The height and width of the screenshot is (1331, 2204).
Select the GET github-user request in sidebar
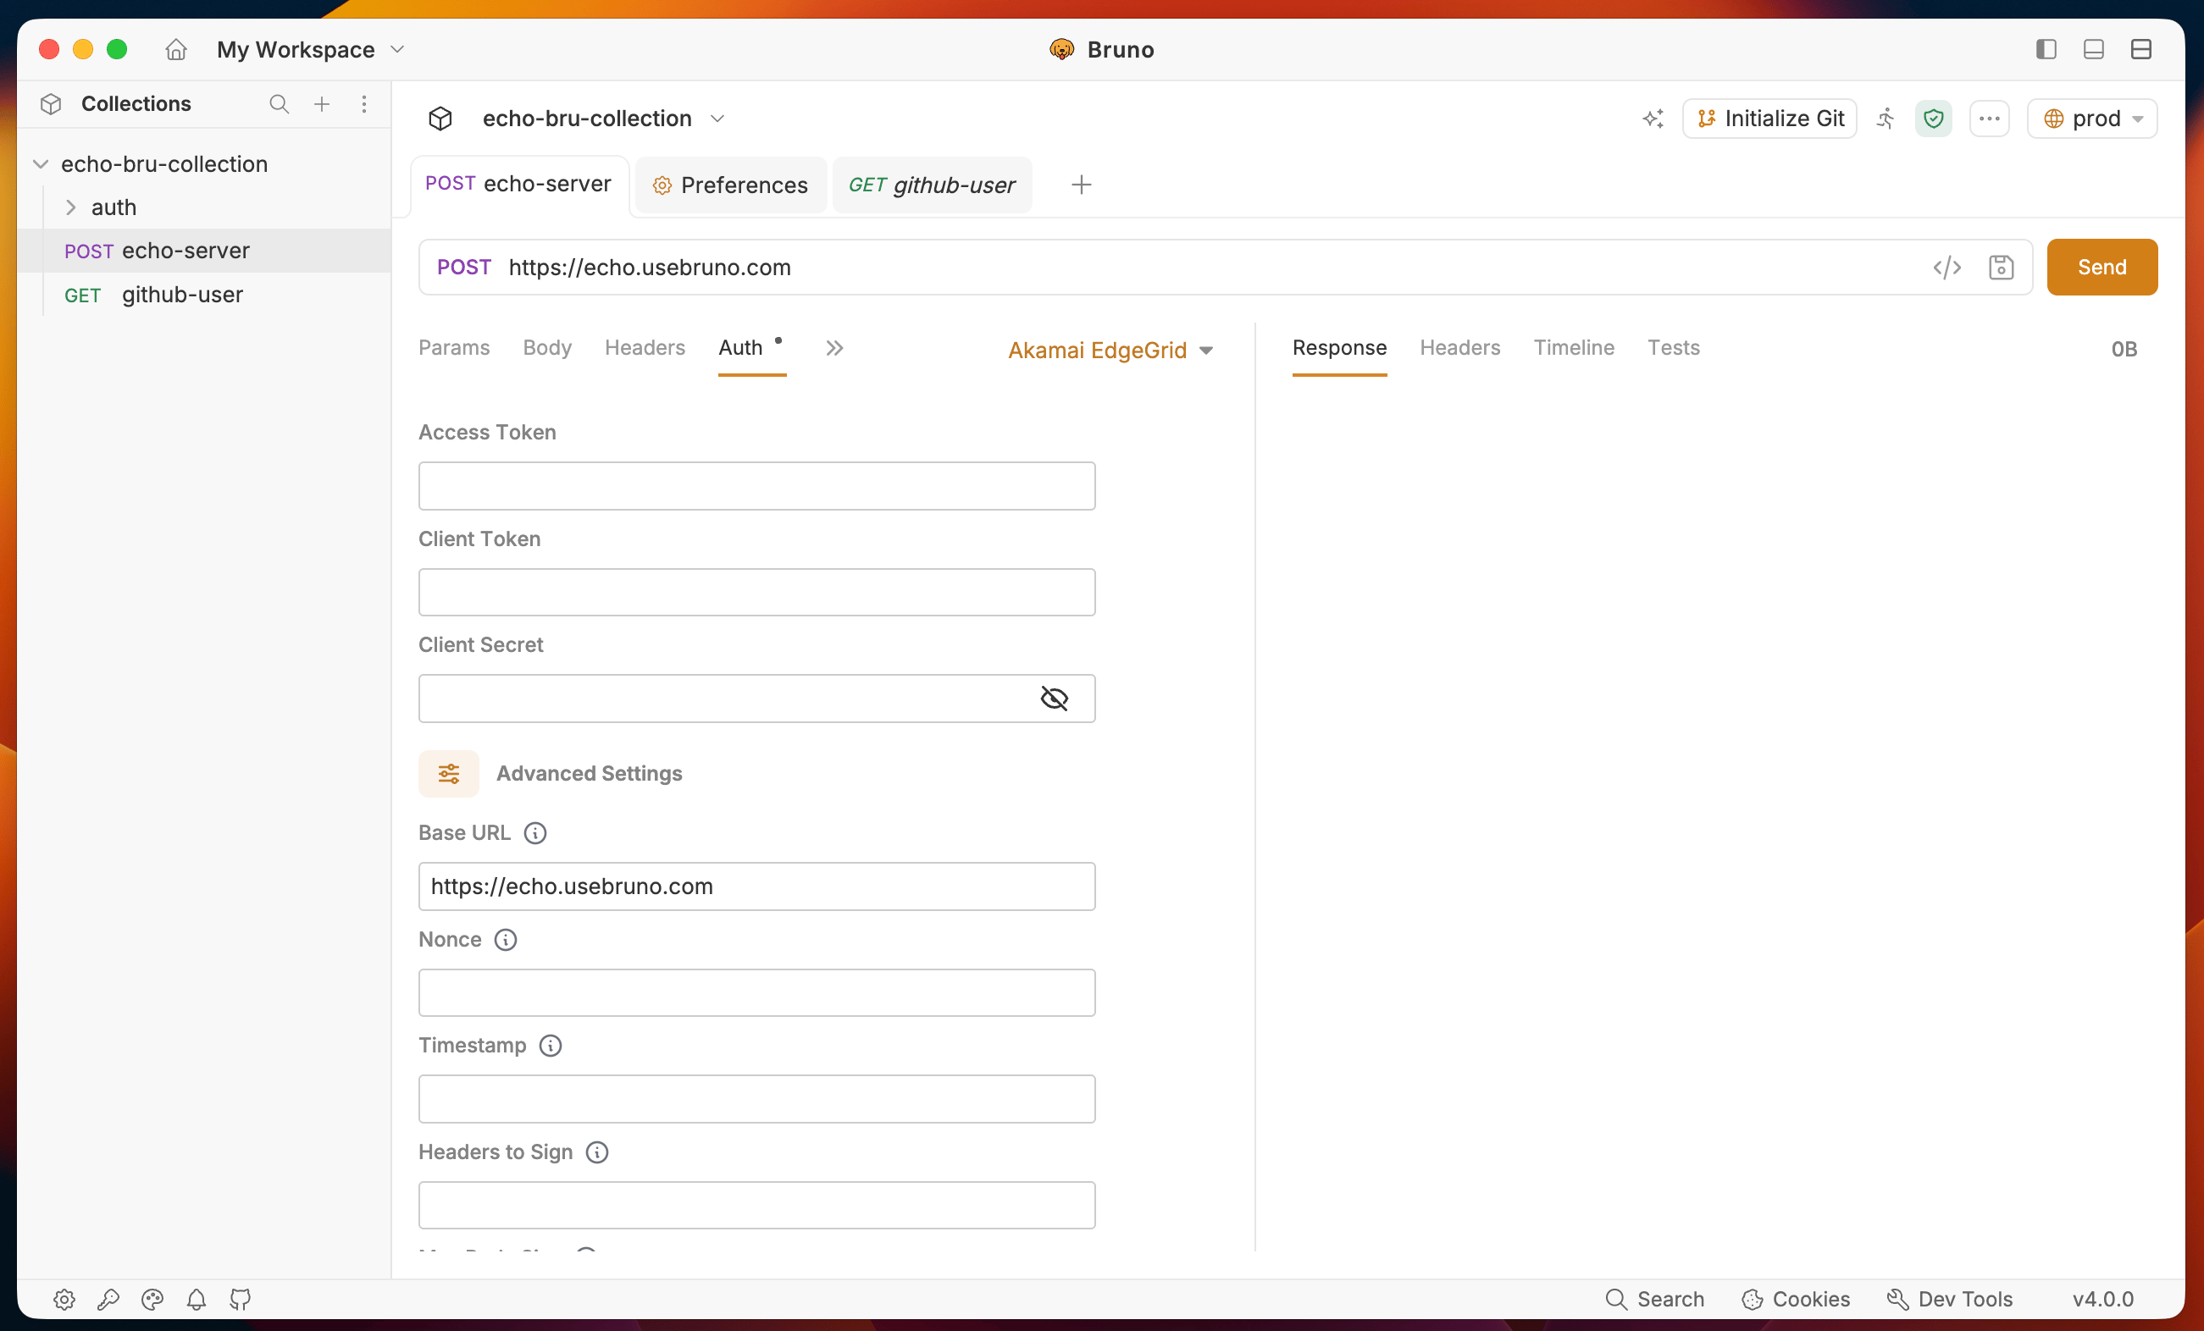point(205,294)
